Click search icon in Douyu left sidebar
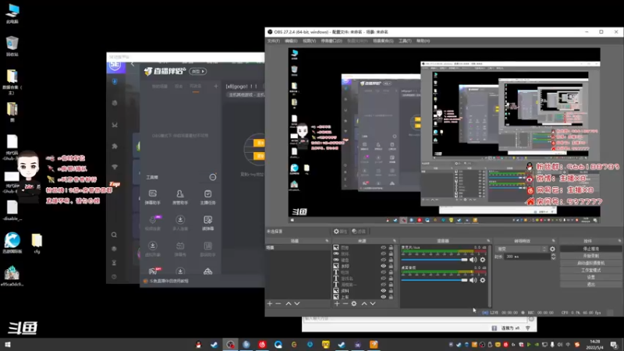Image resolution: width=624 pixels, height=351 pixels. tap(114, 235)
